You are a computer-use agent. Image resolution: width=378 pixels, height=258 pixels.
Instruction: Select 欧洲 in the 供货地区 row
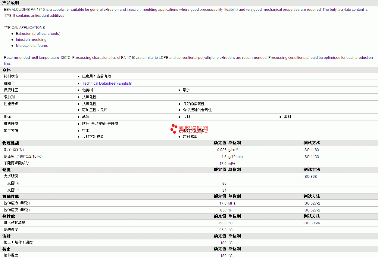tap(187, 90)
